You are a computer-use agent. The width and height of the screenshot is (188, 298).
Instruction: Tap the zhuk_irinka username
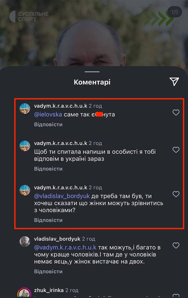click(x=49, y=290)
